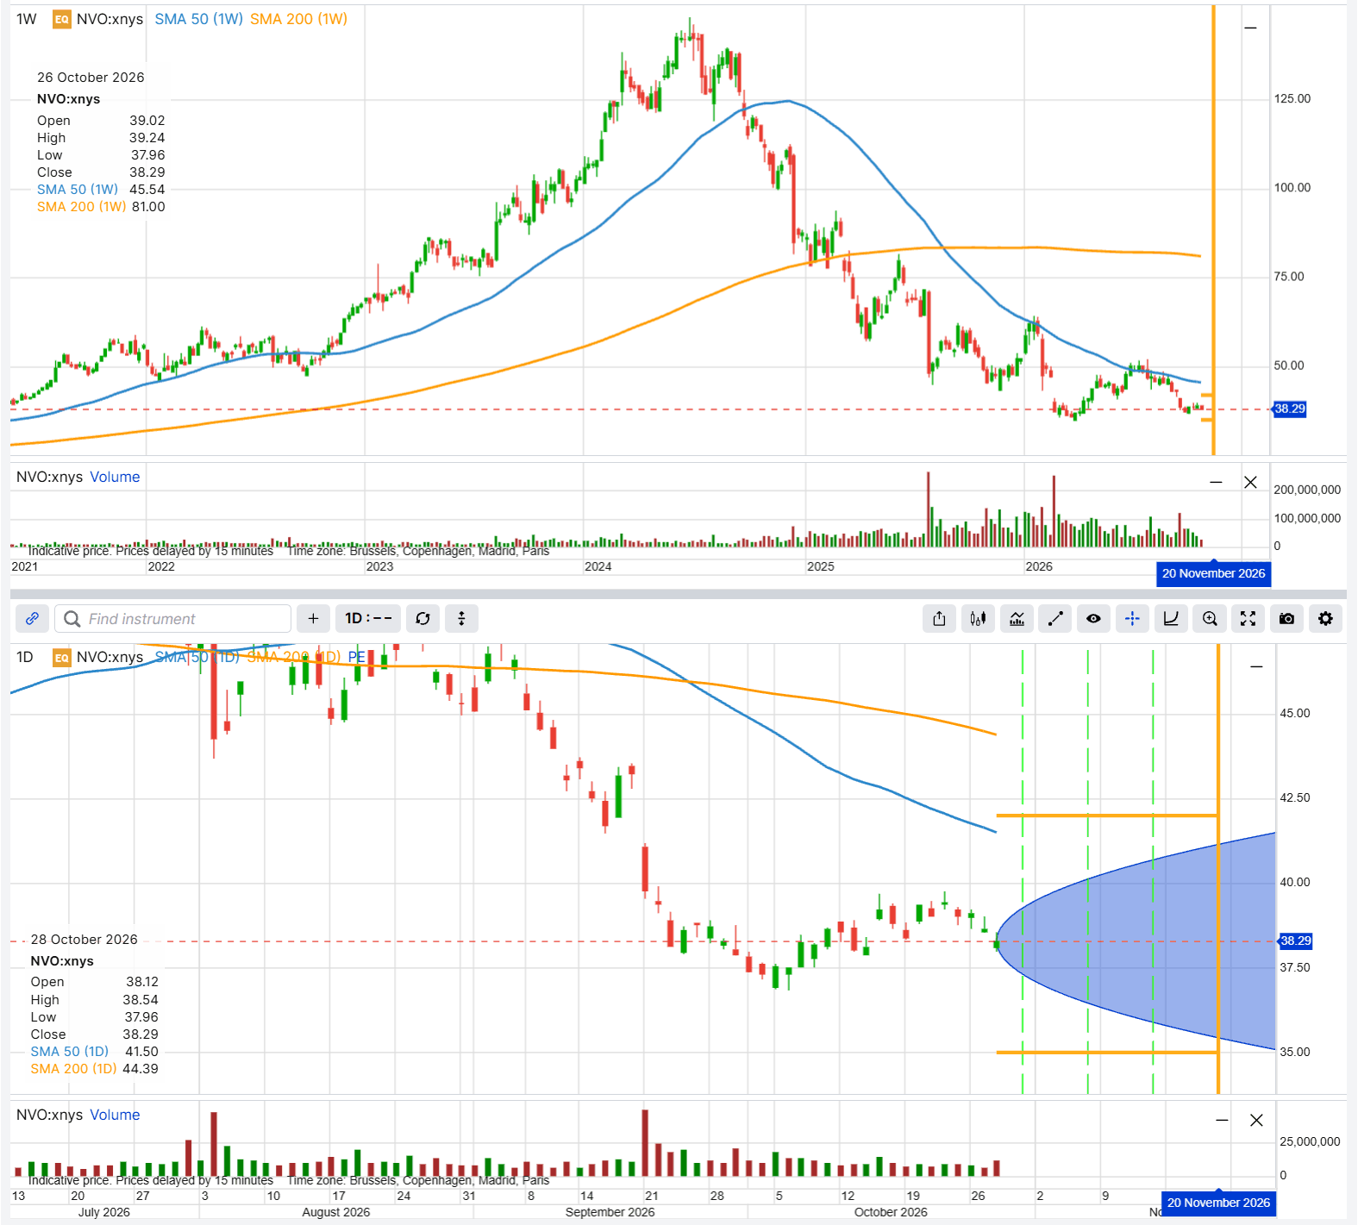Collapse the weekly volume panel
The image size is (1358, 1225).
pos(1216,482)
